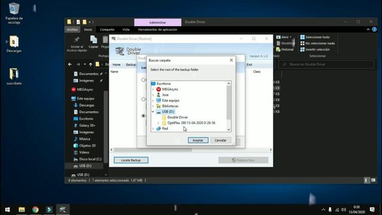Screen dimensions: 382x215
Task: Select the first radio option behind dialog
Action: [143, 80]
